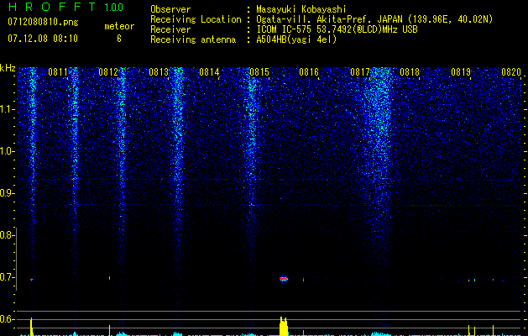Click the 0817 time marker

point(360,71)
